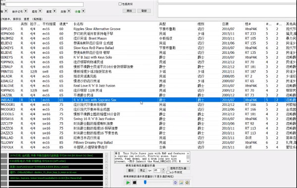The image size is (297, 188).
Task: Start audio demo with green play icon
Action: pos(128,183)
